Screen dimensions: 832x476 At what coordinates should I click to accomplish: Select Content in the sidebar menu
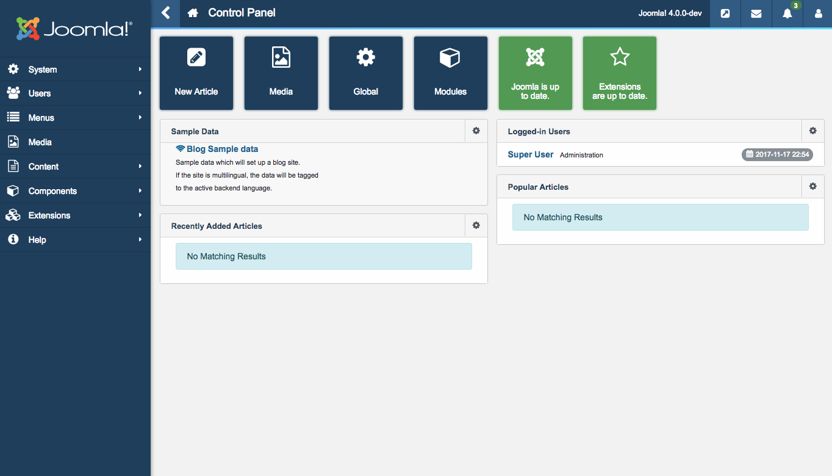[75, 167]
